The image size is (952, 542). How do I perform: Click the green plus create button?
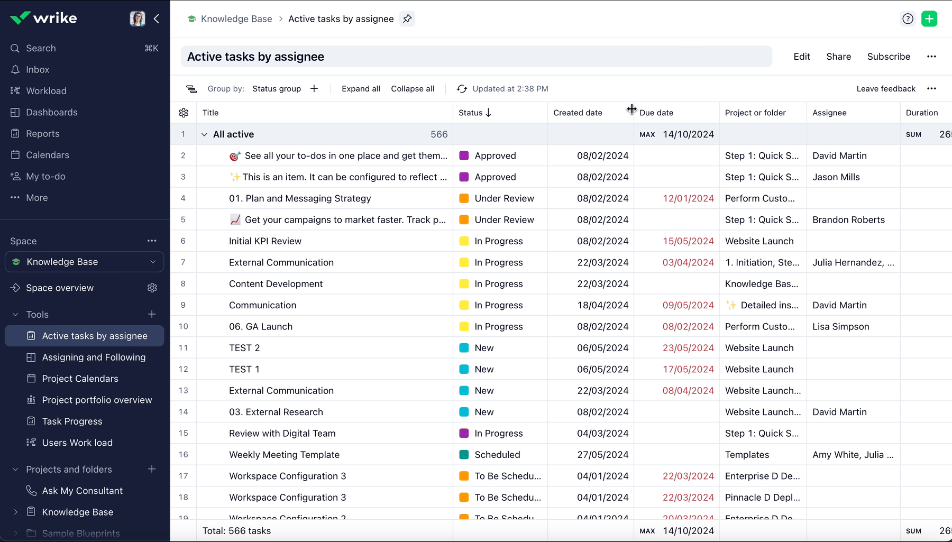tap(929, 19)
